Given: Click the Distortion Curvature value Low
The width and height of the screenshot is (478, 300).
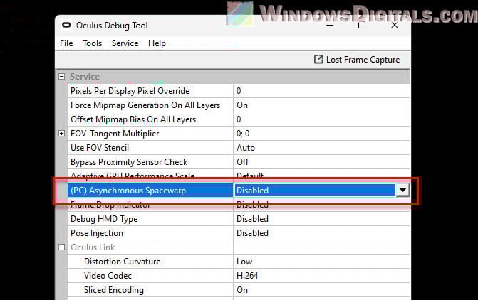Looking at the screenshot, I should point(244,262).
